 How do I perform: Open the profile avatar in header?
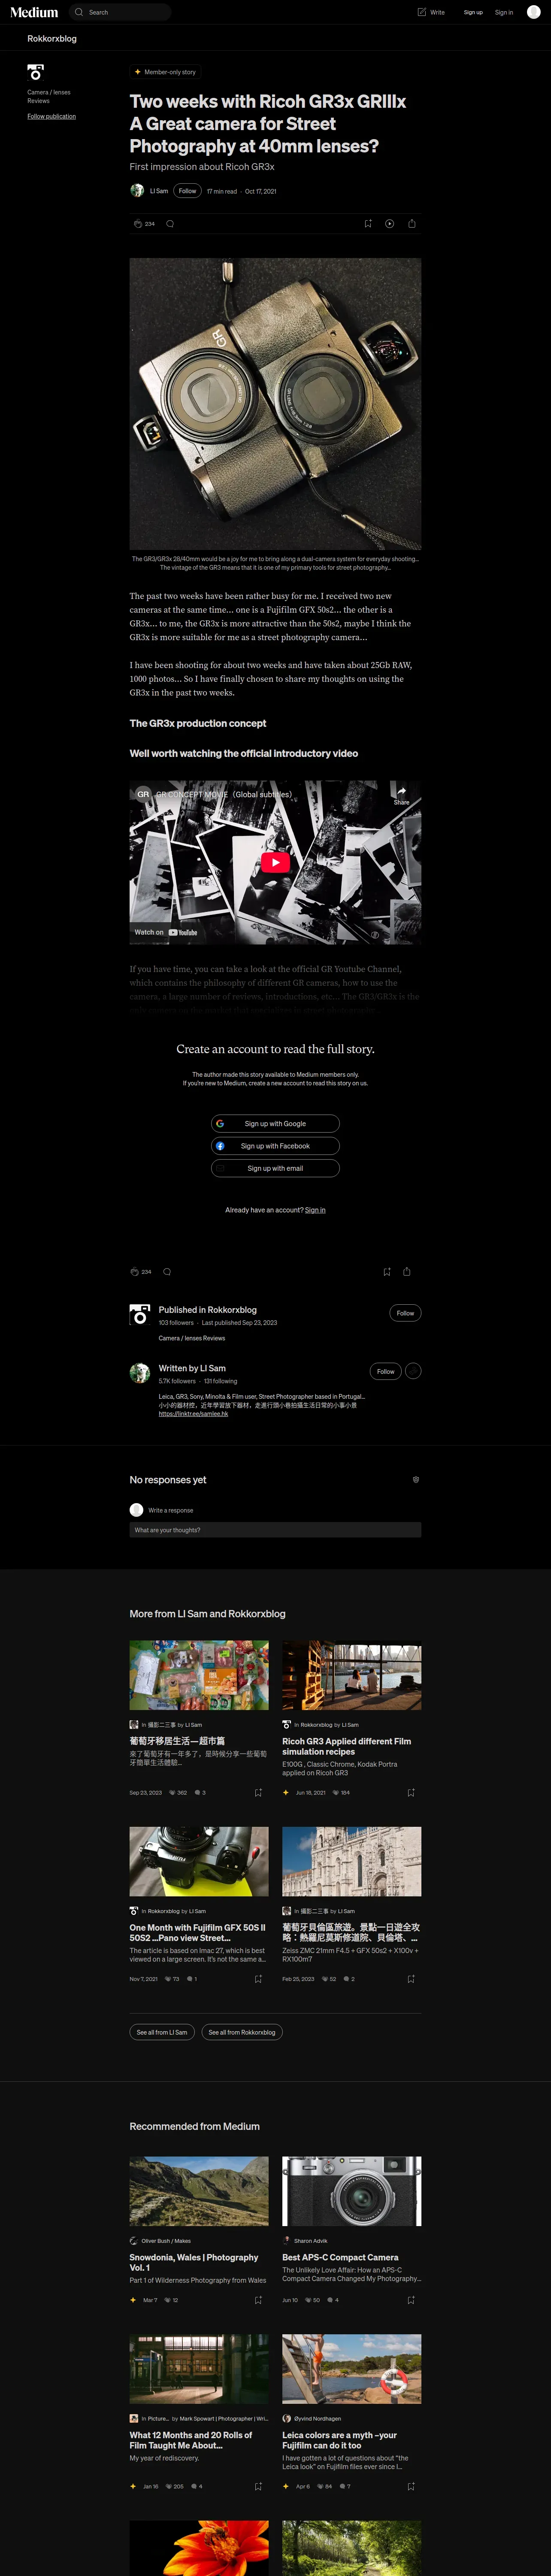point(533,12)
